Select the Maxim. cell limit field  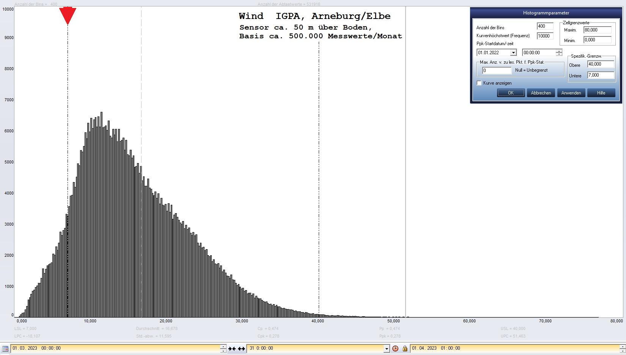tap(597, 30)
